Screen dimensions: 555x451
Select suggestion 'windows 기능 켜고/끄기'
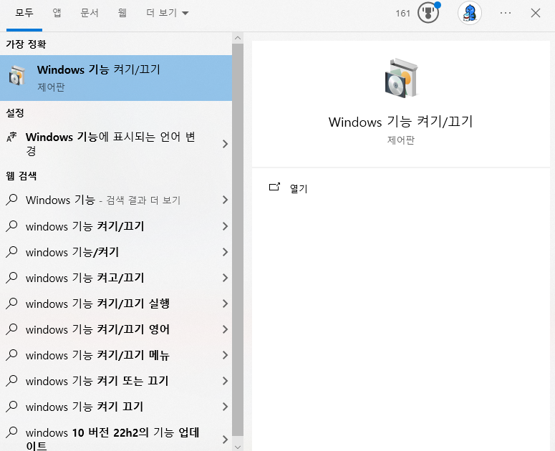(x=116, y=278)
